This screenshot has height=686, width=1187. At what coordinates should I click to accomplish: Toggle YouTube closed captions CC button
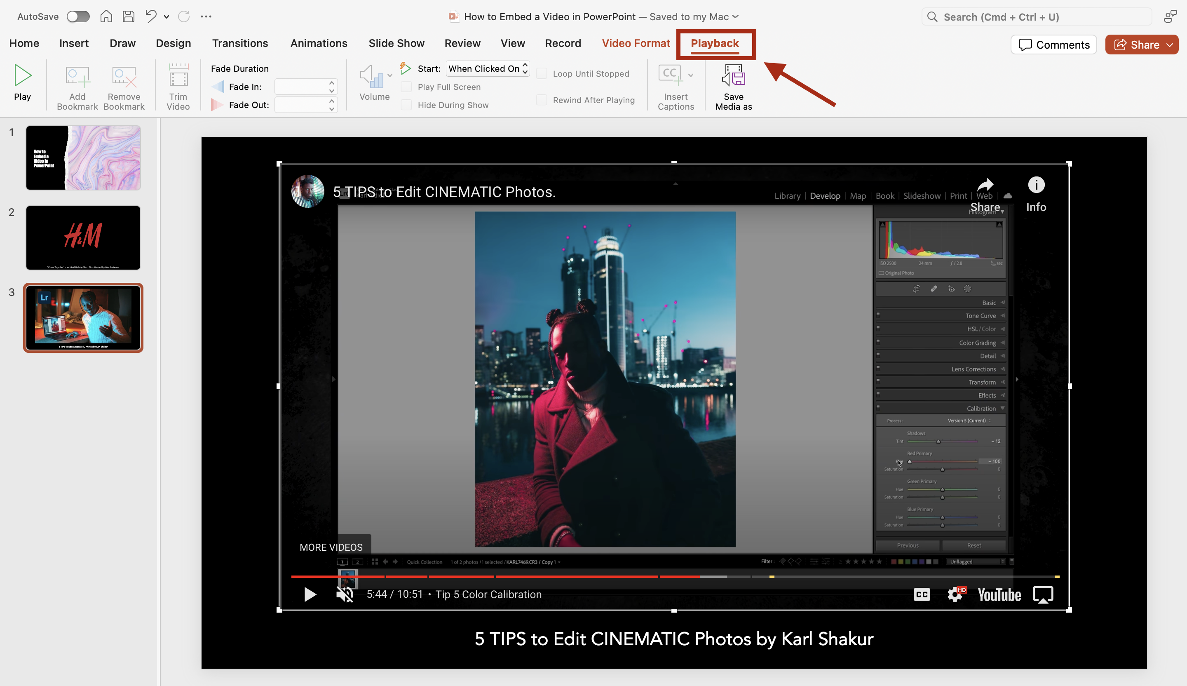click(x=922, y=594)
